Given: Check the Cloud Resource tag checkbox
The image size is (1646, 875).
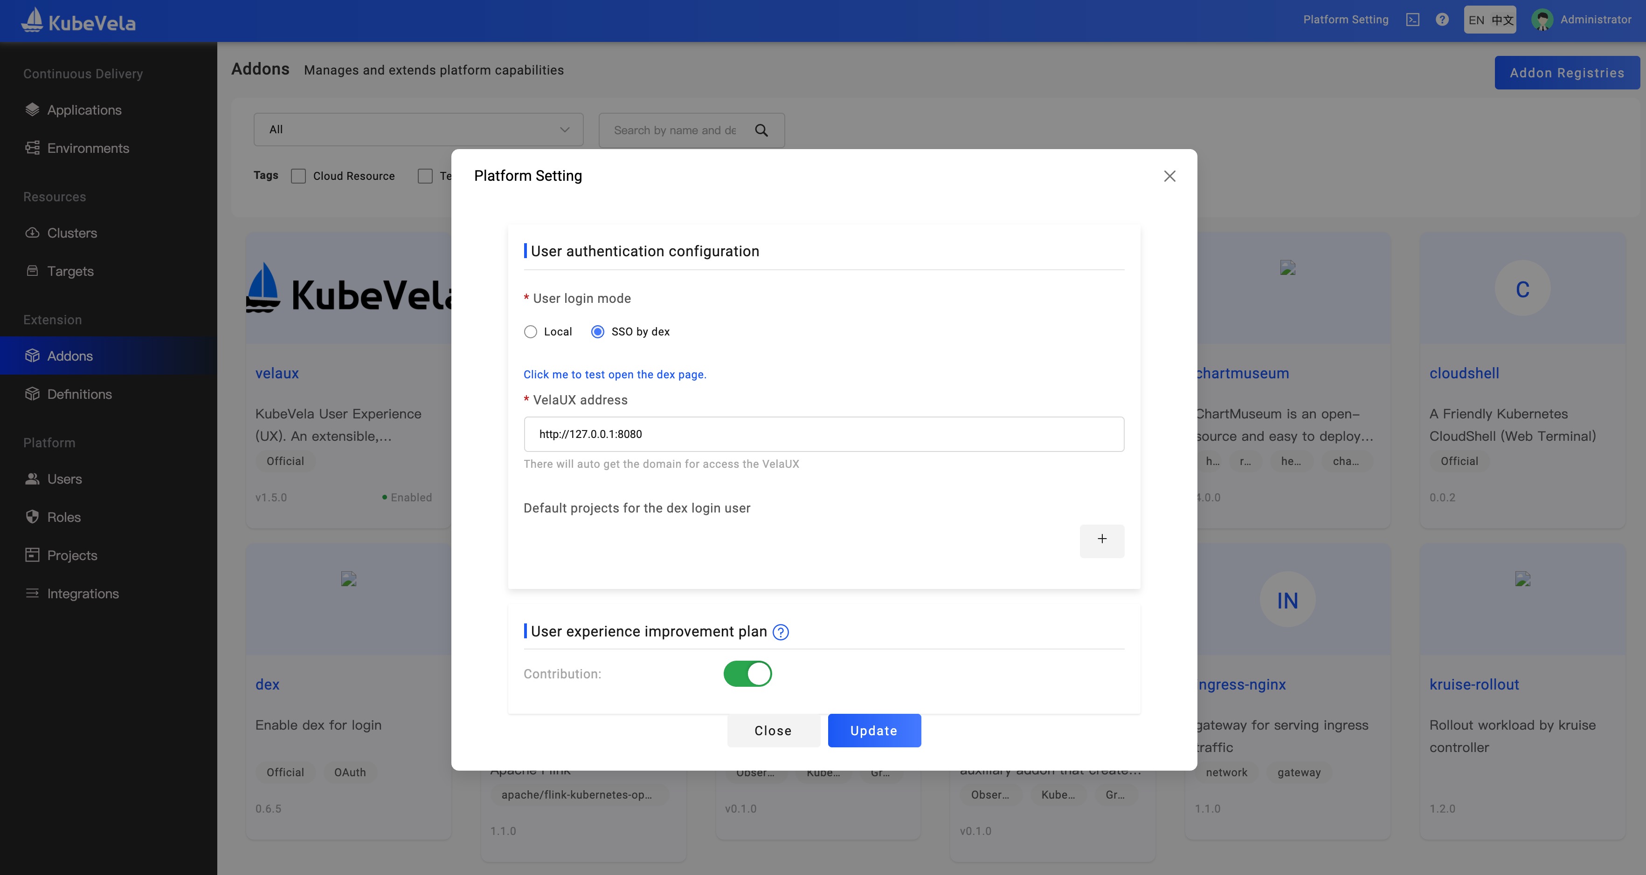Looking at the screenshot, I should pyautogui.click(x=298, y=176).
